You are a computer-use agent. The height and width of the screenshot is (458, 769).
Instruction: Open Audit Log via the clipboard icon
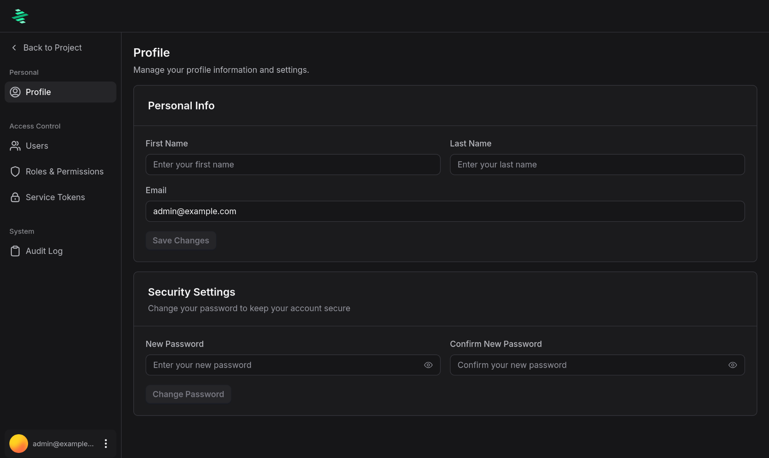tap(15, 251)
